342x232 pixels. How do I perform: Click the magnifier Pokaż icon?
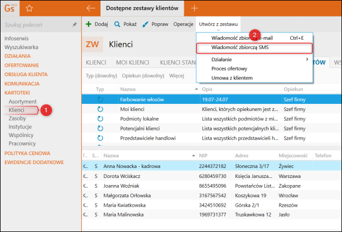pos(117,24)
